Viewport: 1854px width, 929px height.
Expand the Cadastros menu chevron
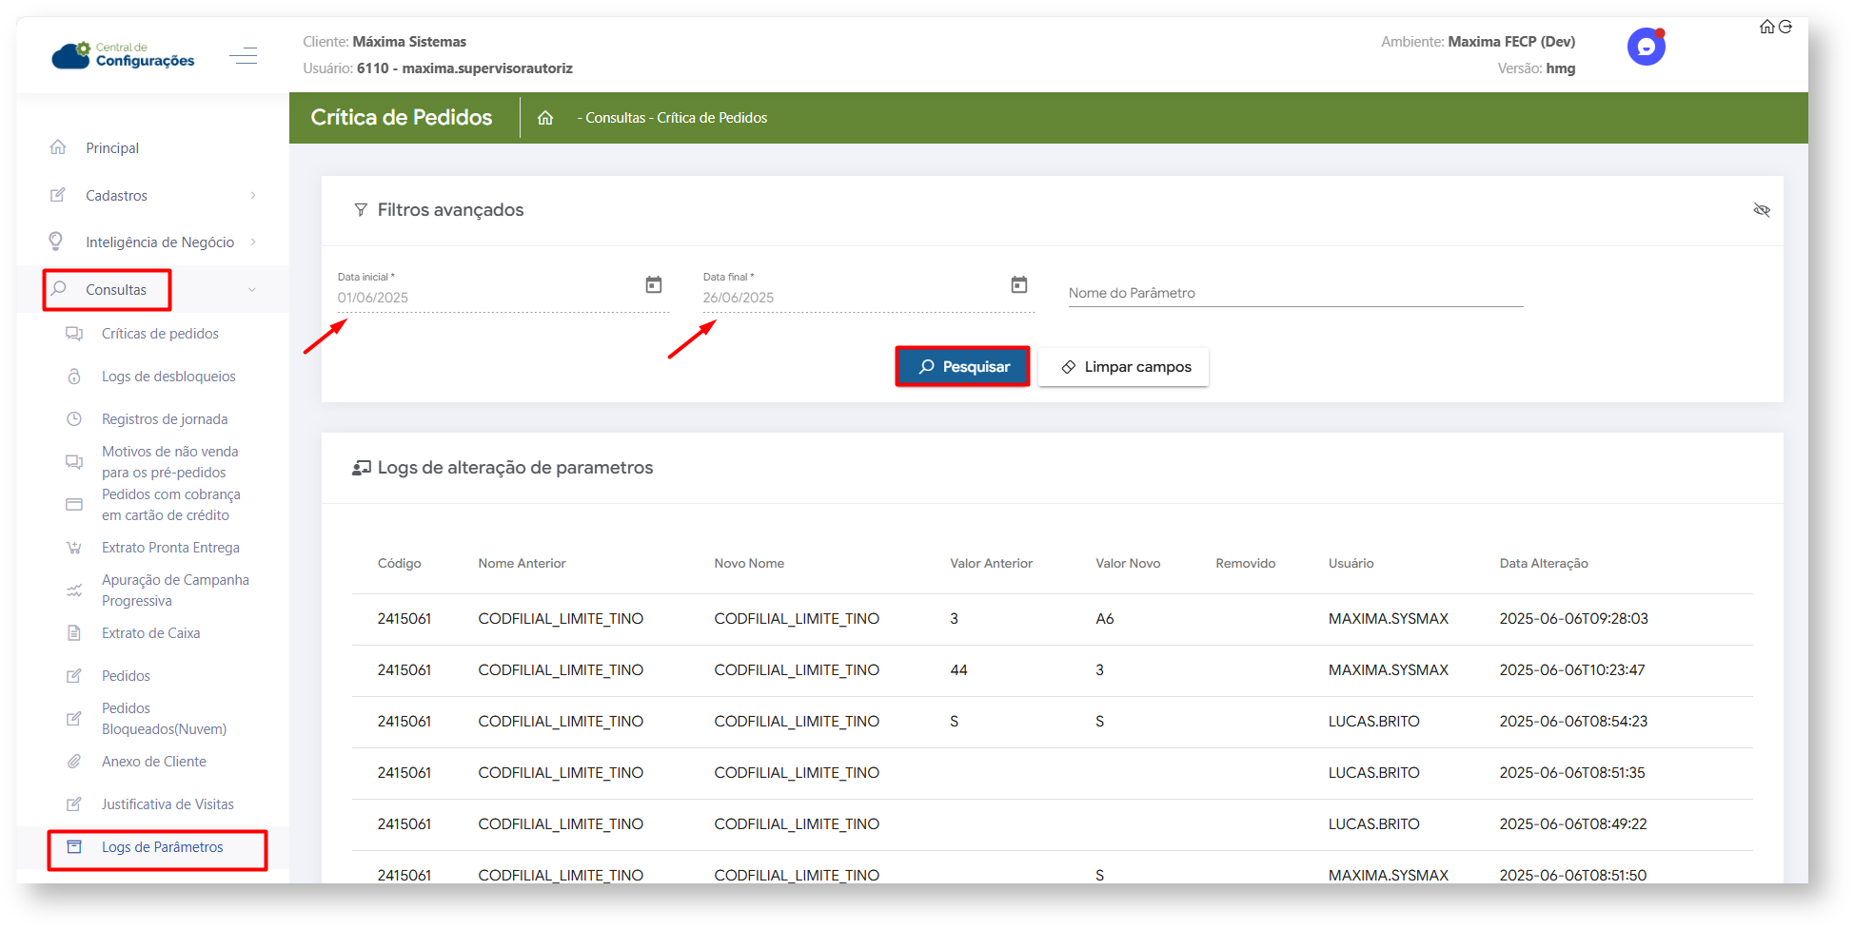click(x=253, y=196)
